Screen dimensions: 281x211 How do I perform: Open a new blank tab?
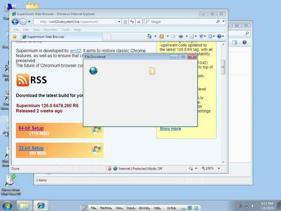click(107, 37)
